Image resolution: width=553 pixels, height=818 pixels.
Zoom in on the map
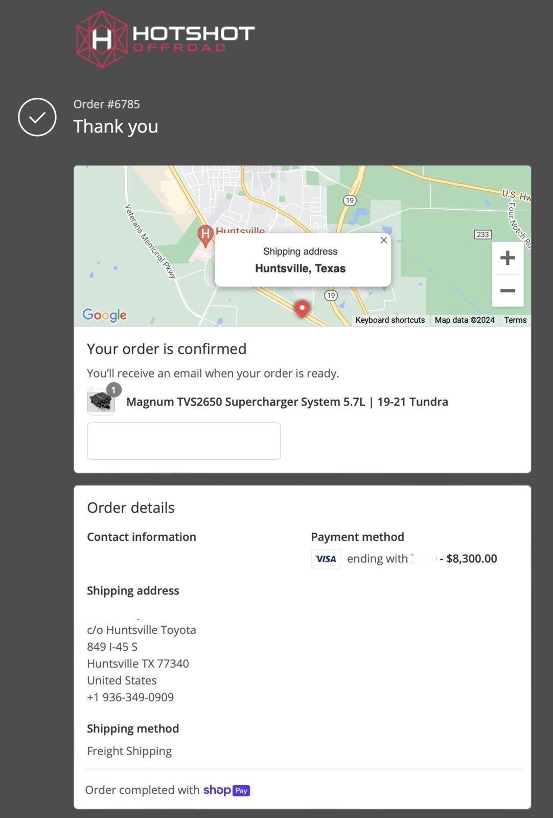pos(508,258)
